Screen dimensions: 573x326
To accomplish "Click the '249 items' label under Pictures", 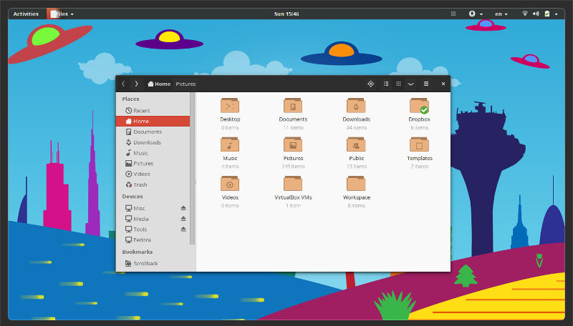I will (x=293, y=167).
